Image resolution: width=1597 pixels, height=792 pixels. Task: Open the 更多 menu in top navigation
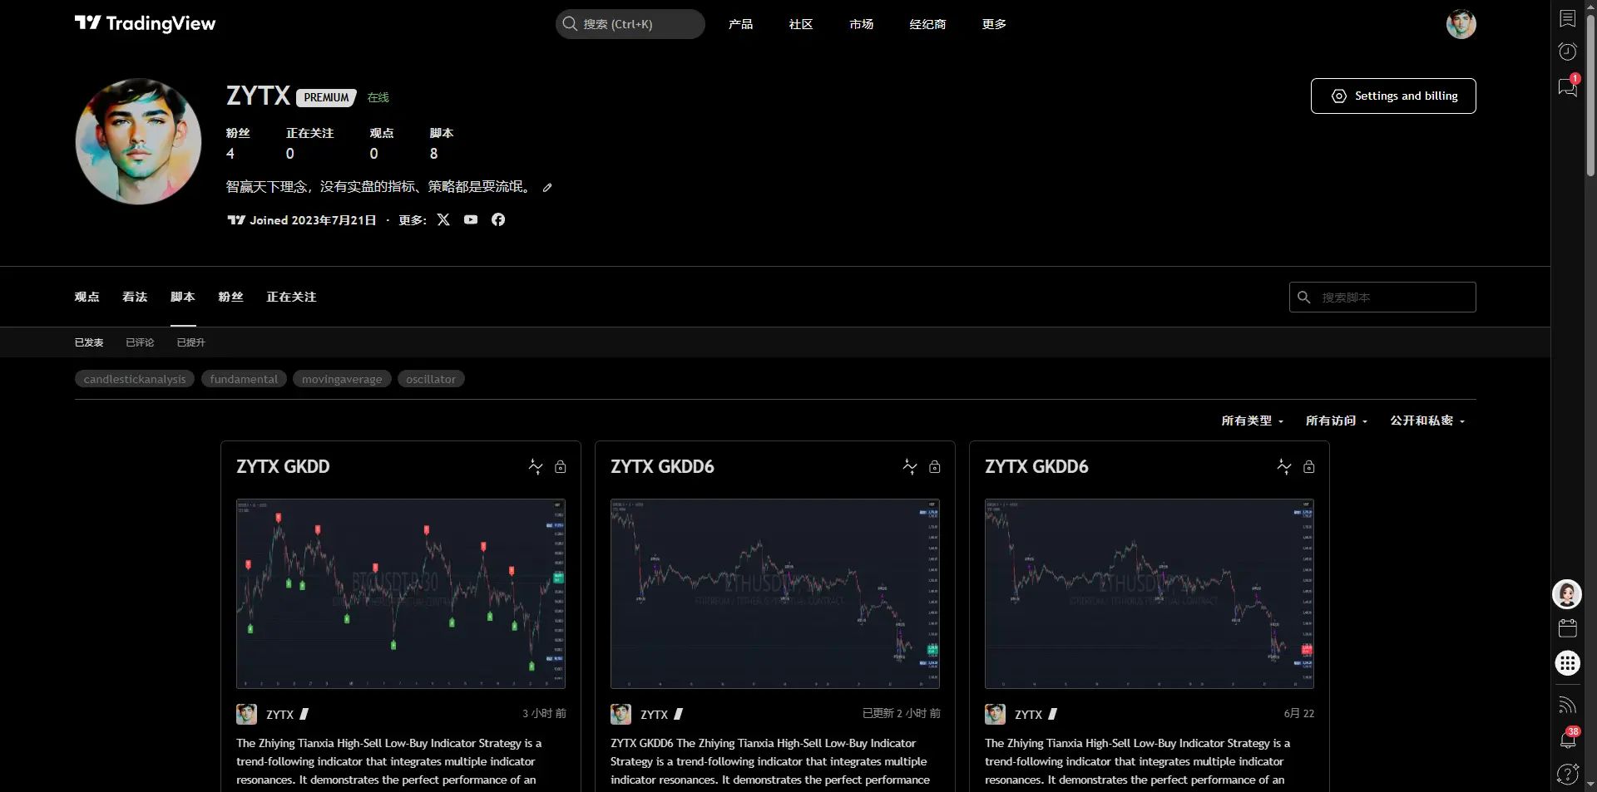click(994, 24)
